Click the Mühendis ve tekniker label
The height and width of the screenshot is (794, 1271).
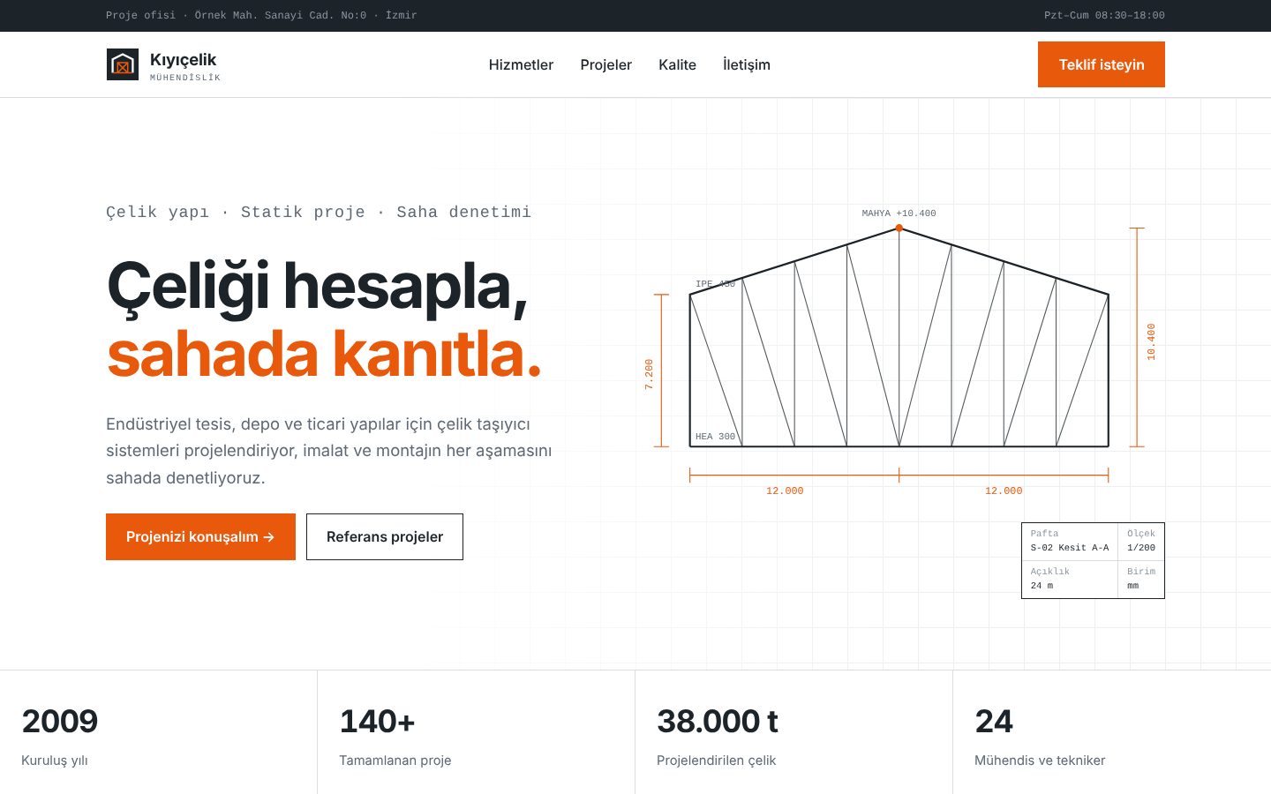pos(1040,760)
